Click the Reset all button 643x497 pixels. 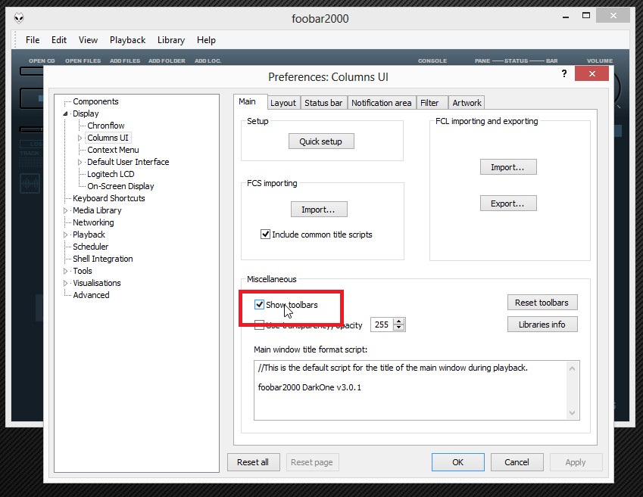click(254, 462)
